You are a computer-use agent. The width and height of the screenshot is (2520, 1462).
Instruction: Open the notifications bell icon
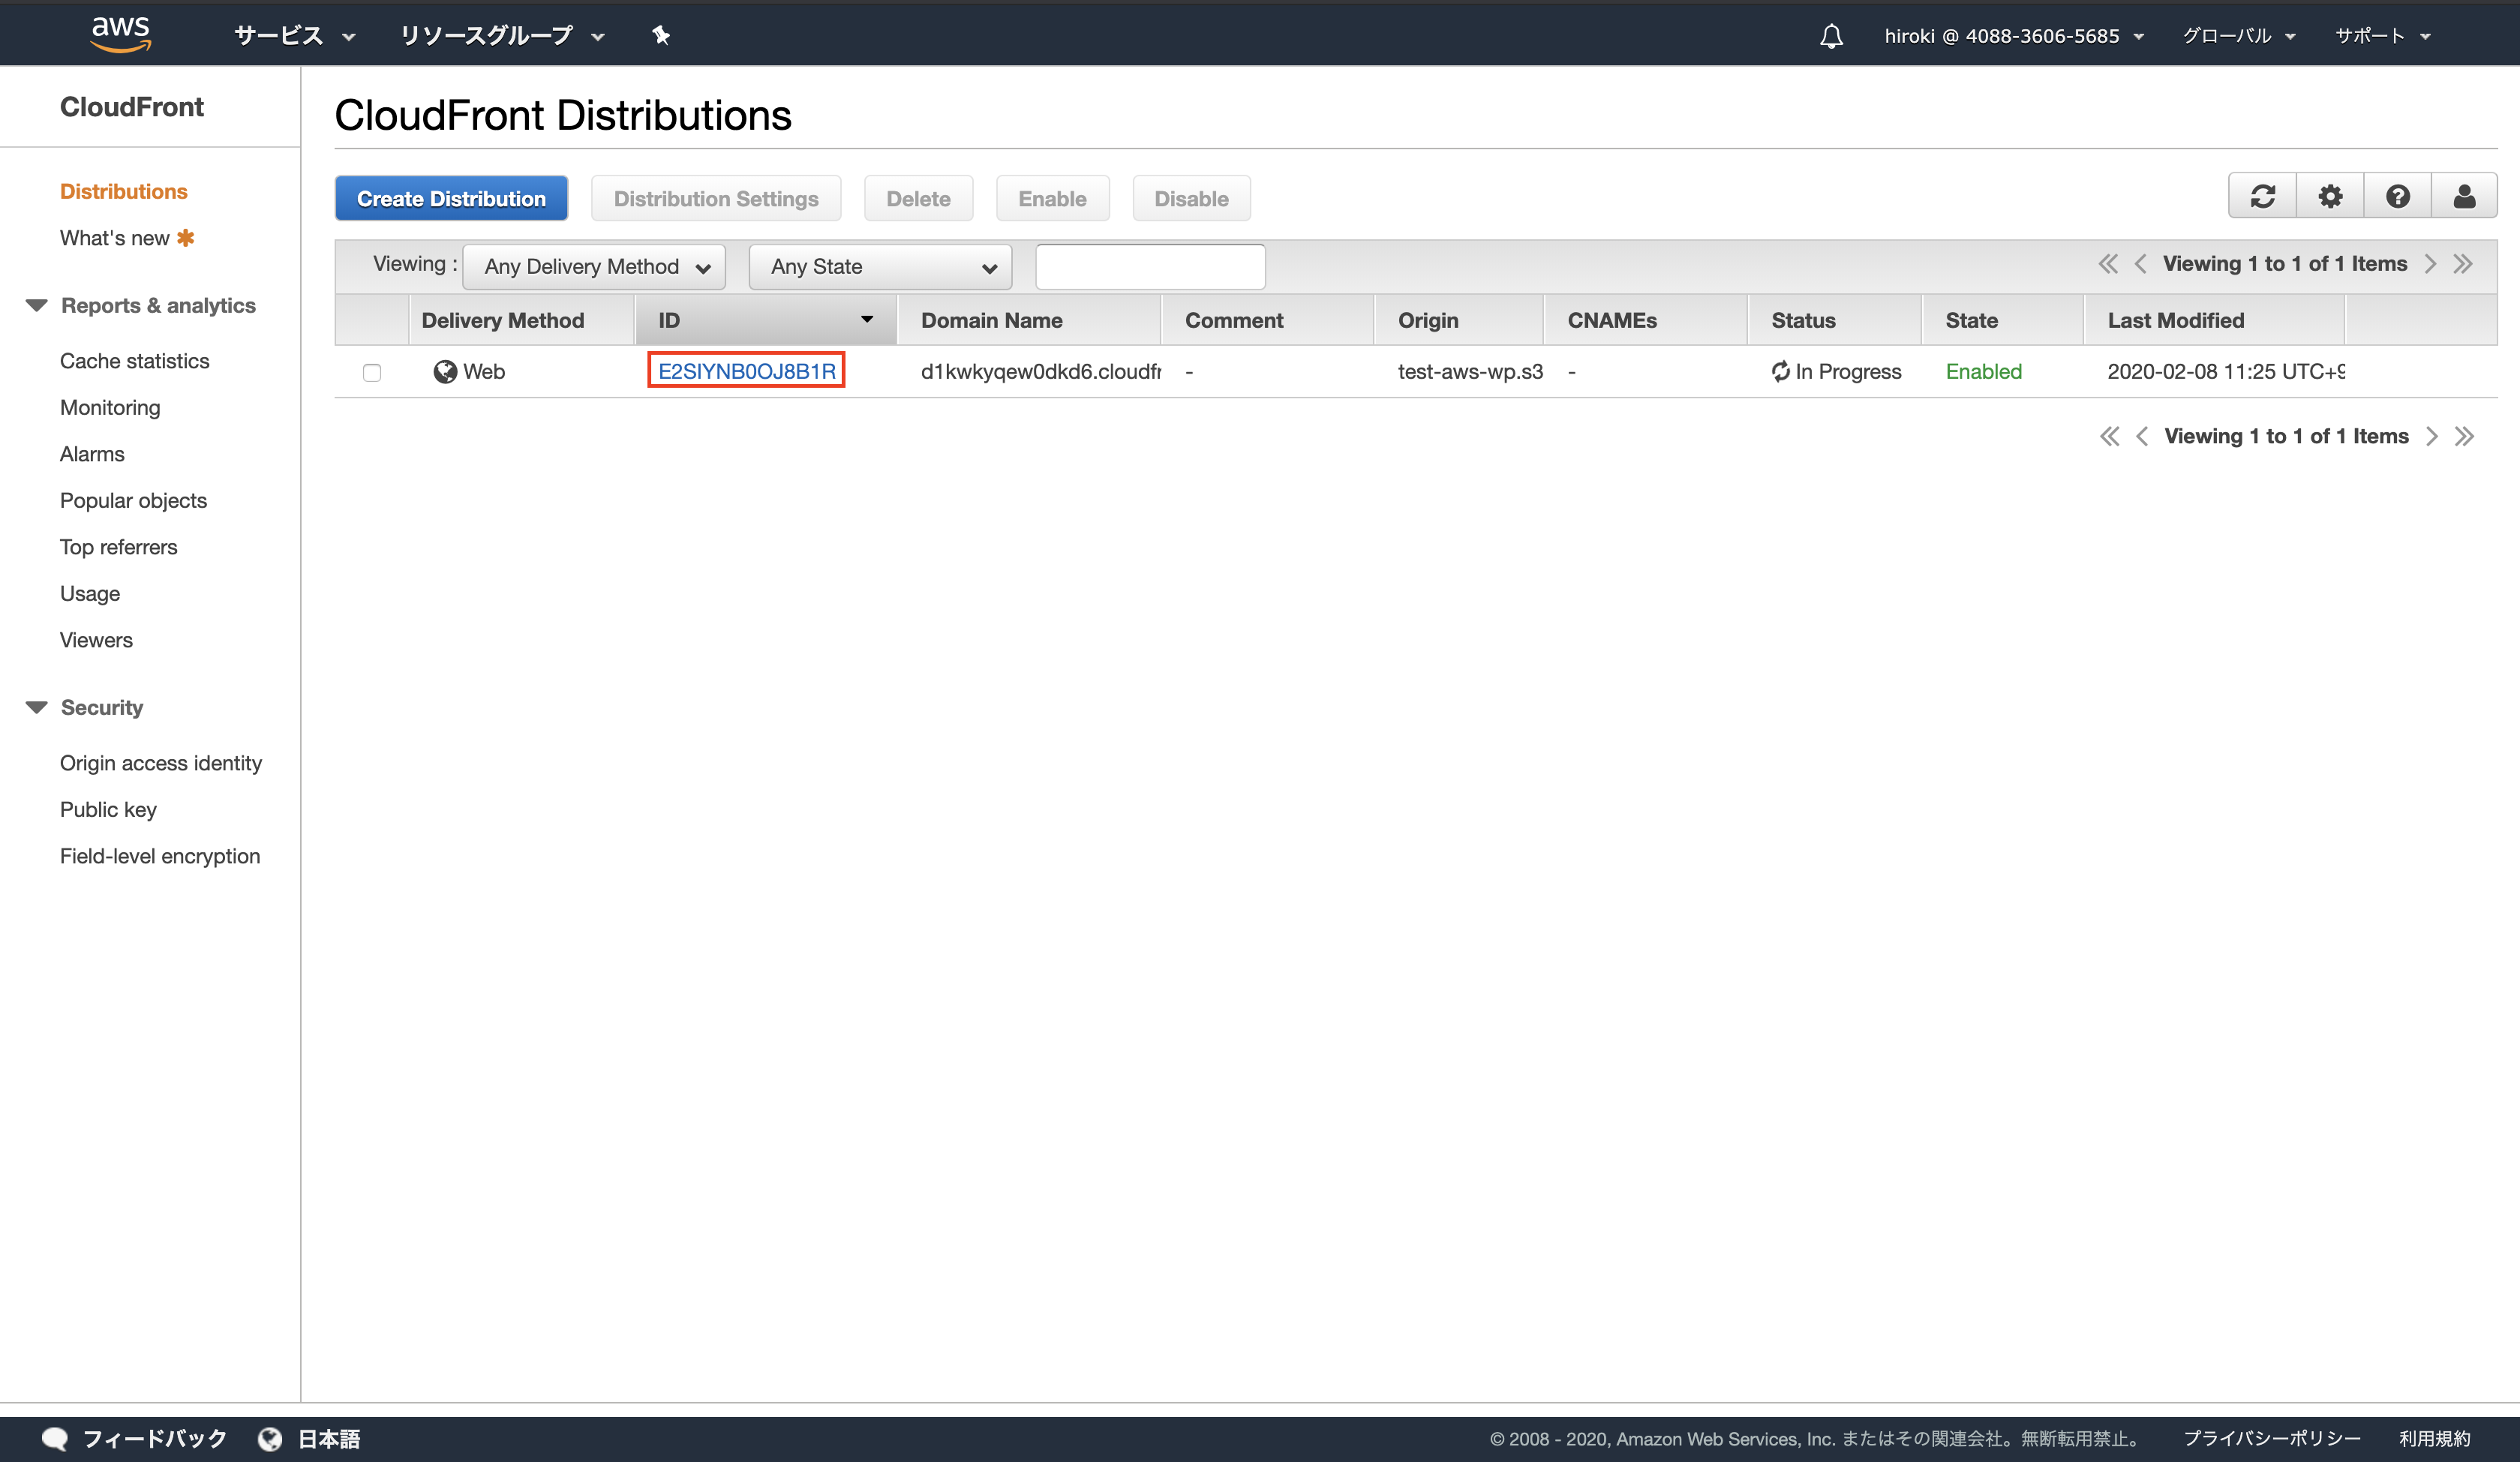coord(1831,37)
